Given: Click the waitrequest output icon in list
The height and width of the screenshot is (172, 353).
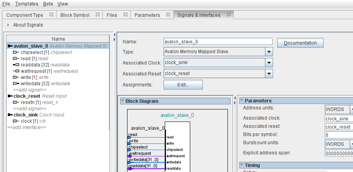Looking at the screenshot, I should pos(16,71).
